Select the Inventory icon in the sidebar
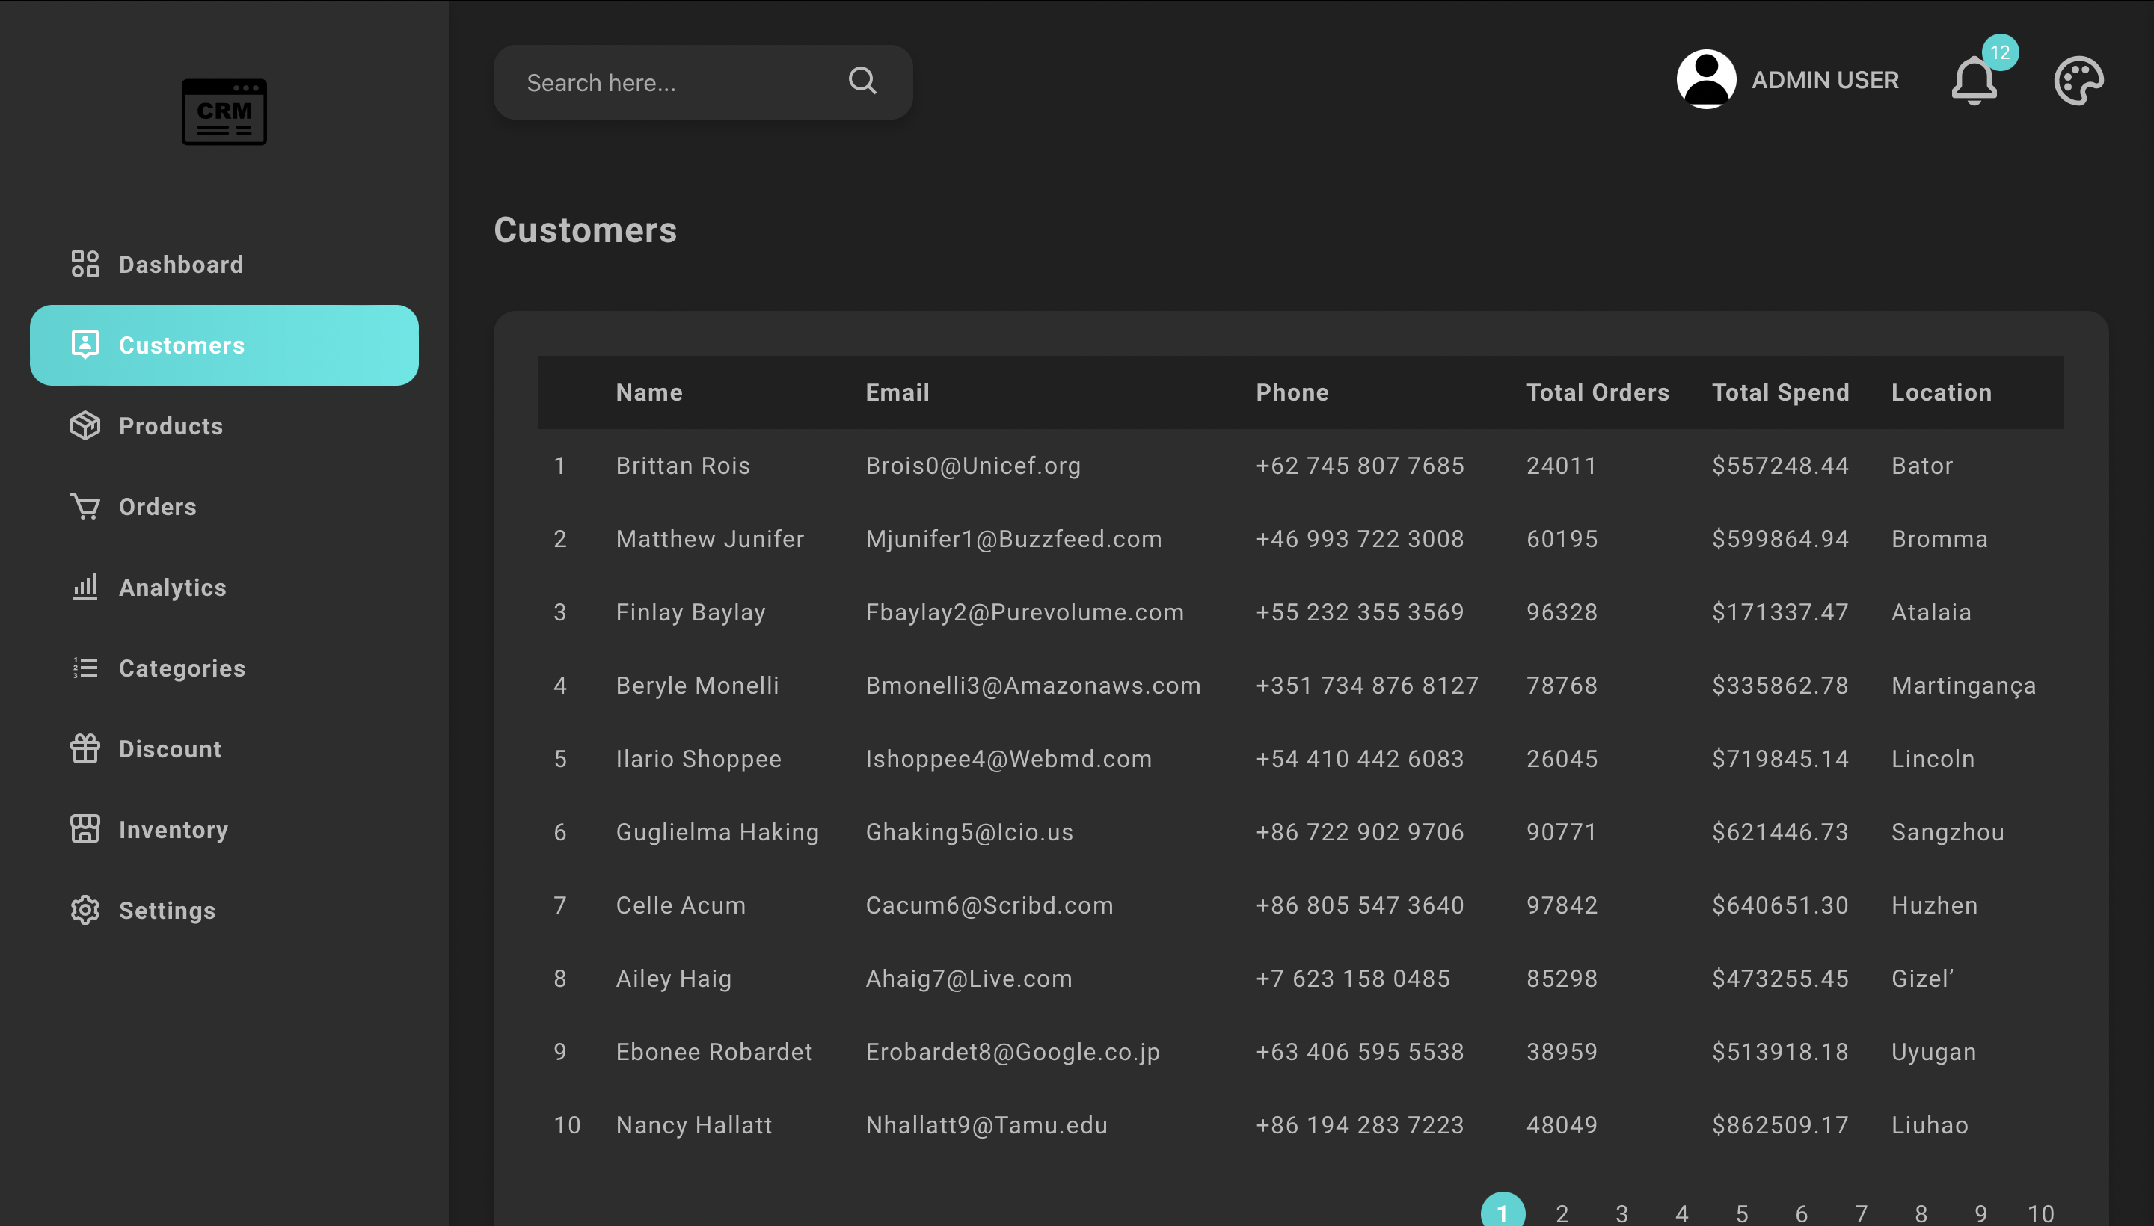The image size is (2154, 1226). tap(85, 829)
